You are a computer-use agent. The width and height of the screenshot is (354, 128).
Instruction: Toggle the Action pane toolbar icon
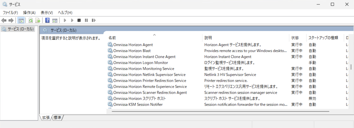55,20
